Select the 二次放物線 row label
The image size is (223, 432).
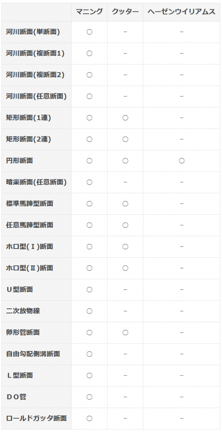pos(23,311)
